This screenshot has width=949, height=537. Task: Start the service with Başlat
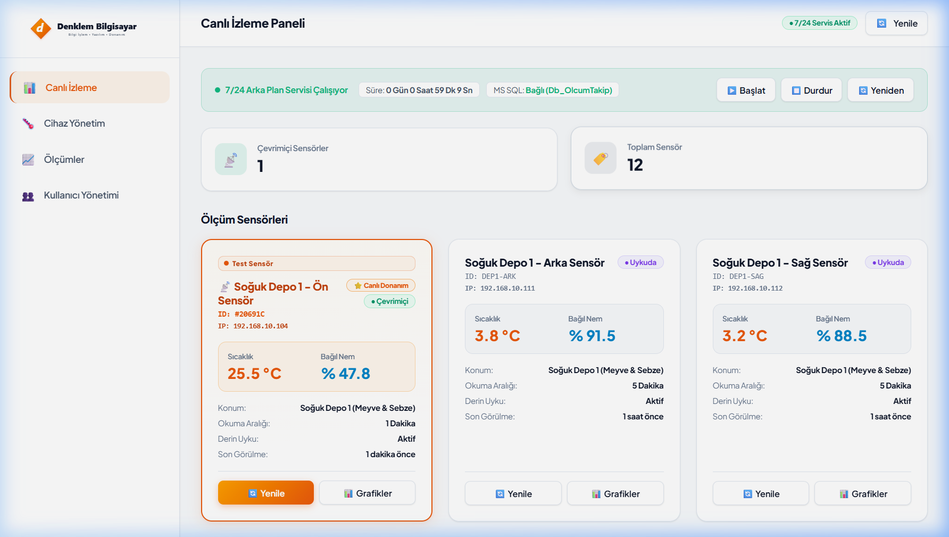[746, 90]
